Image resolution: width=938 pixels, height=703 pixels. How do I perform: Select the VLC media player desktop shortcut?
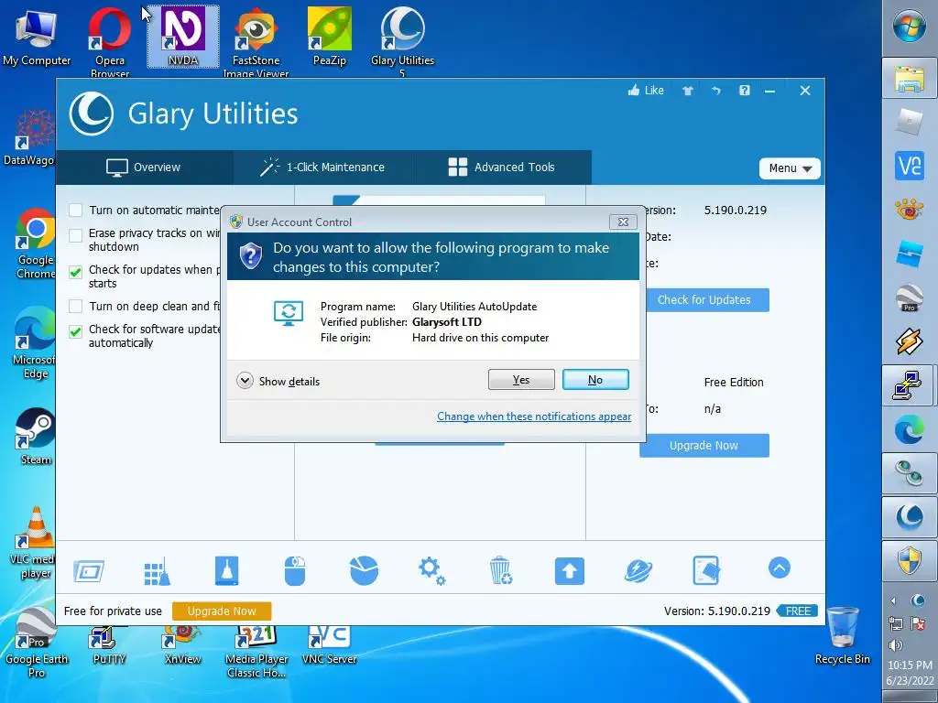[34, 543]
